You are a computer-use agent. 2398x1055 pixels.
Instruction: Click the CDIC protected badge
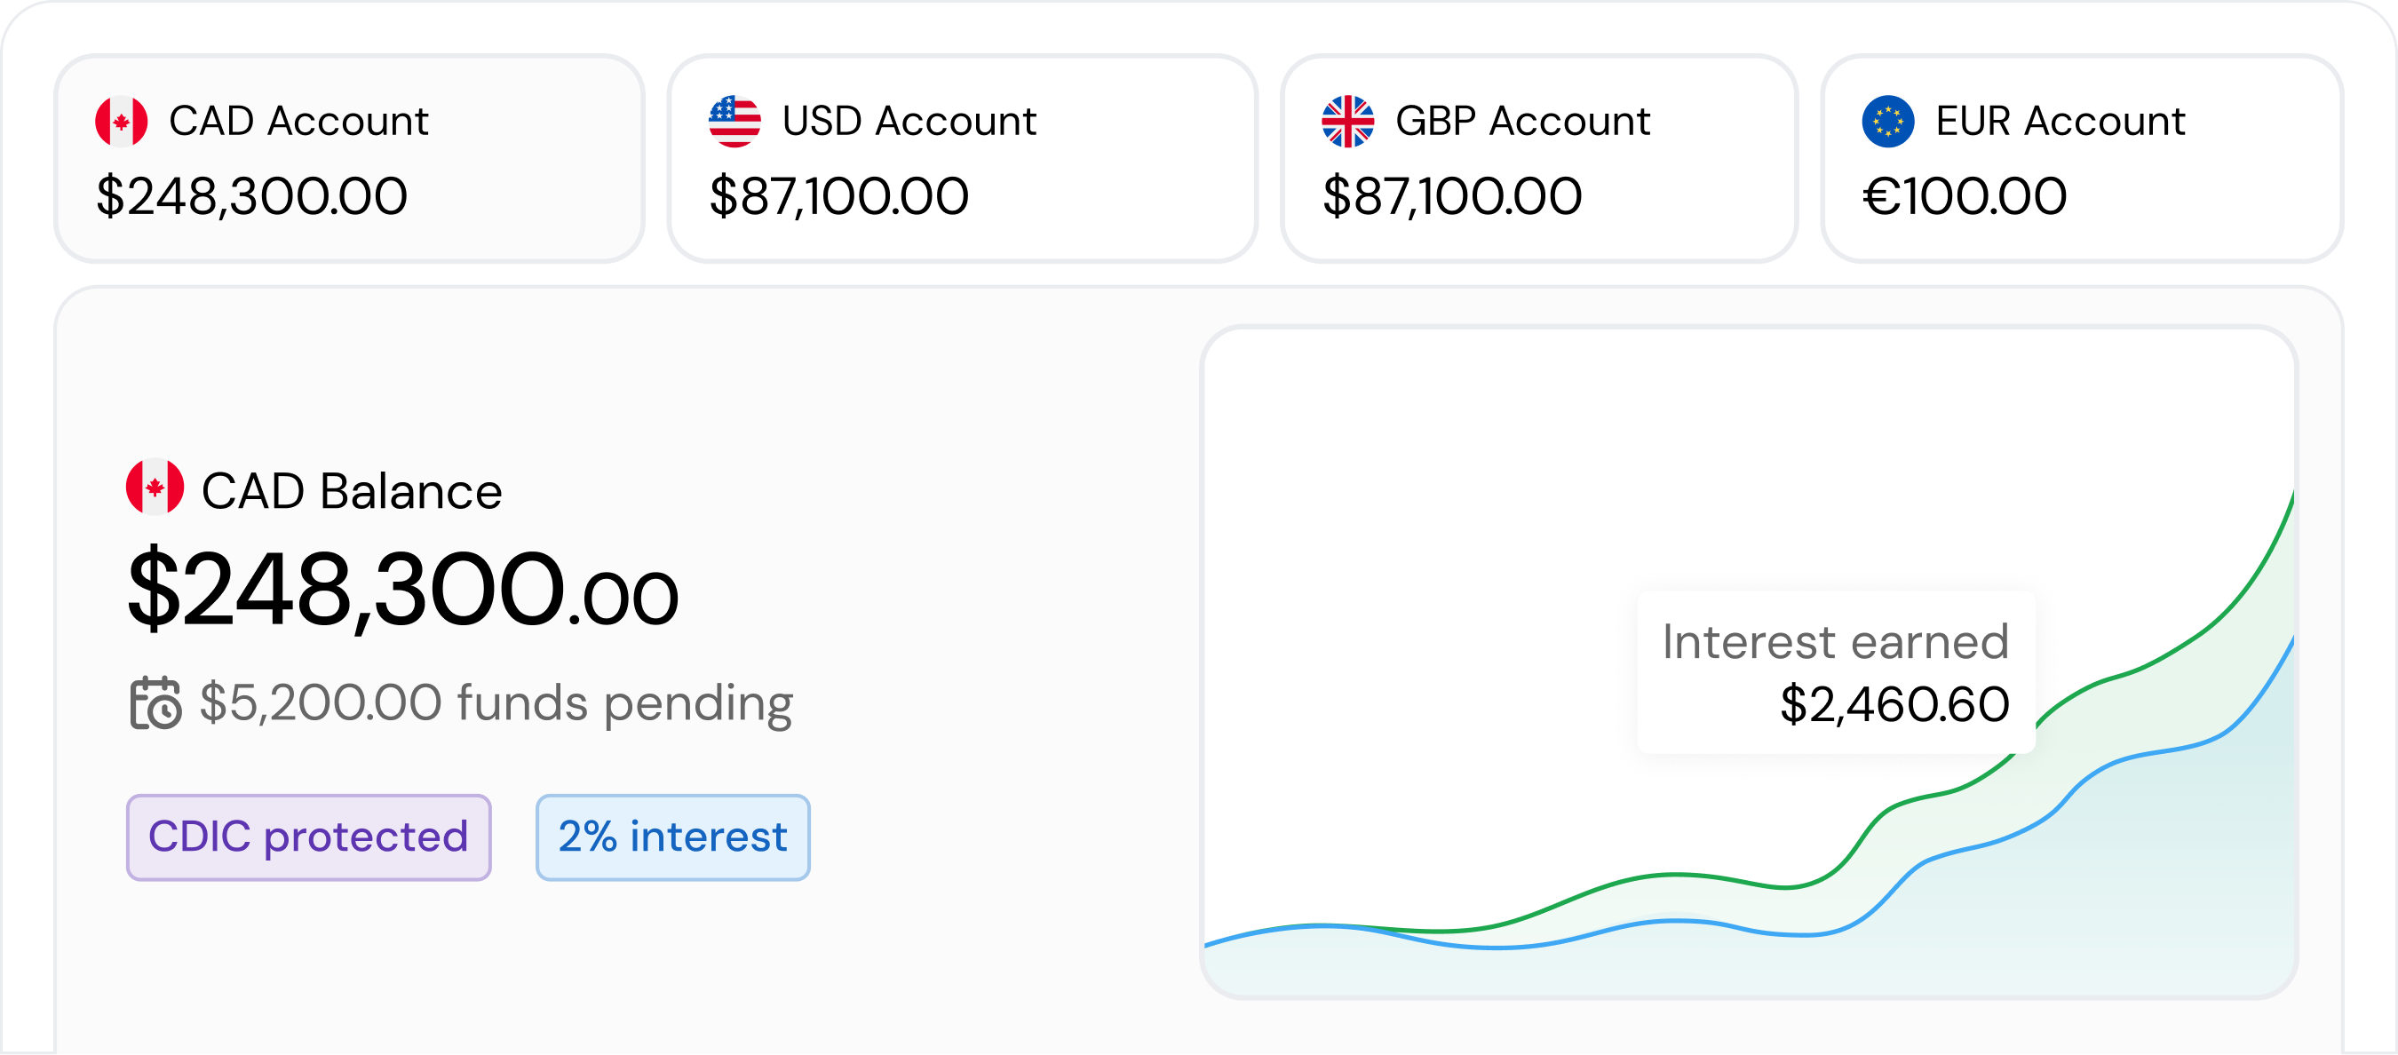(307, 837)
